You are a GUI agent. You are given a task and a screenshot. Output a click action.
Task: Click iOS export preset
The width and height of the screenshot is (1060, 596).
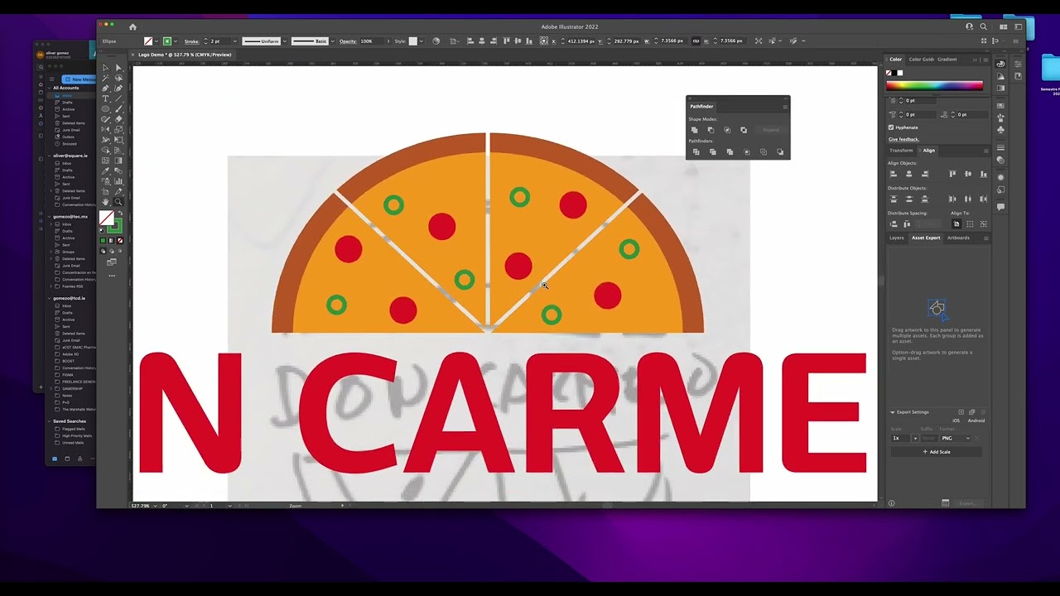[x=956, y=421]
